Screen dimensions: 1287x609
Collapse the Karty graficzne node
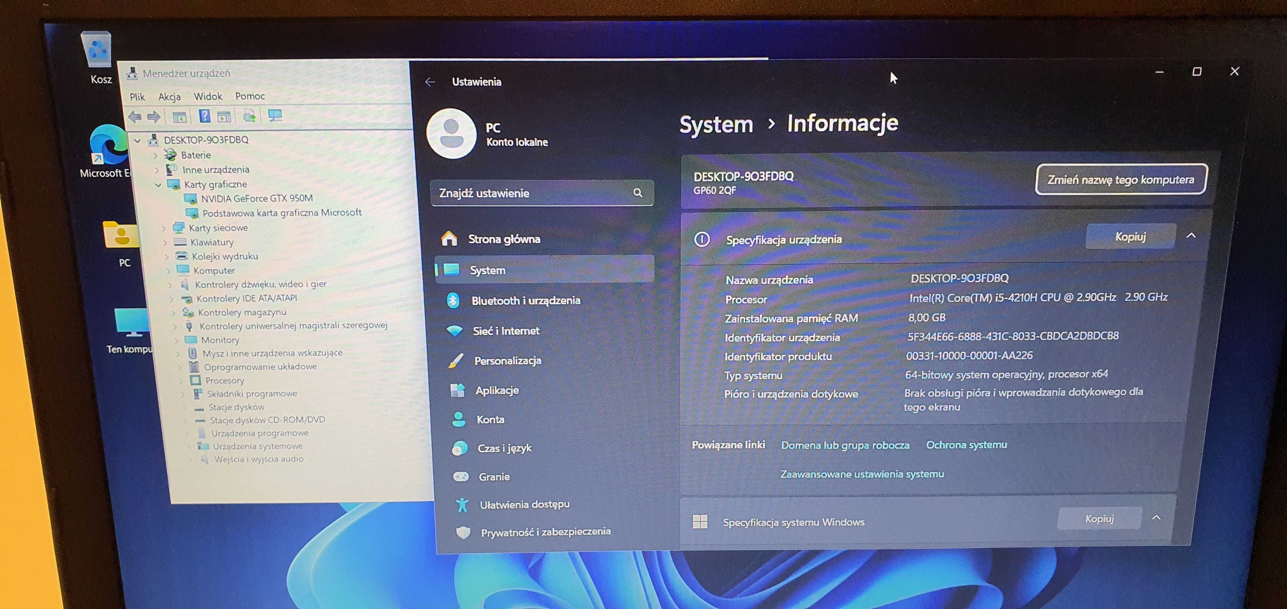pyautogui.click(x=158, y=185)
